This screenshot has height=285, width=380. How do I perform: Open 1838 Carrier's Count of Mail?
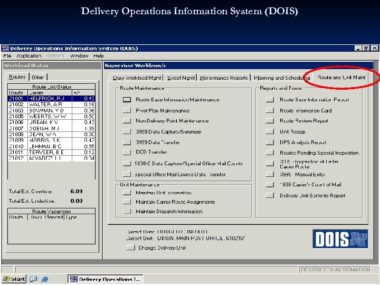270,185
